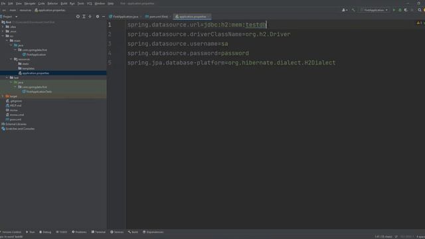Screen dimensions: 425x239
Task: Click resources in breadcrumb bar
Action: coord(25,10)
